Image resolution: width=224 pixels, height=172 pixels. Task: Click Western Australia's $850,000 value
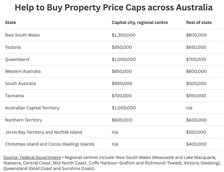click(x=122, y=71)
